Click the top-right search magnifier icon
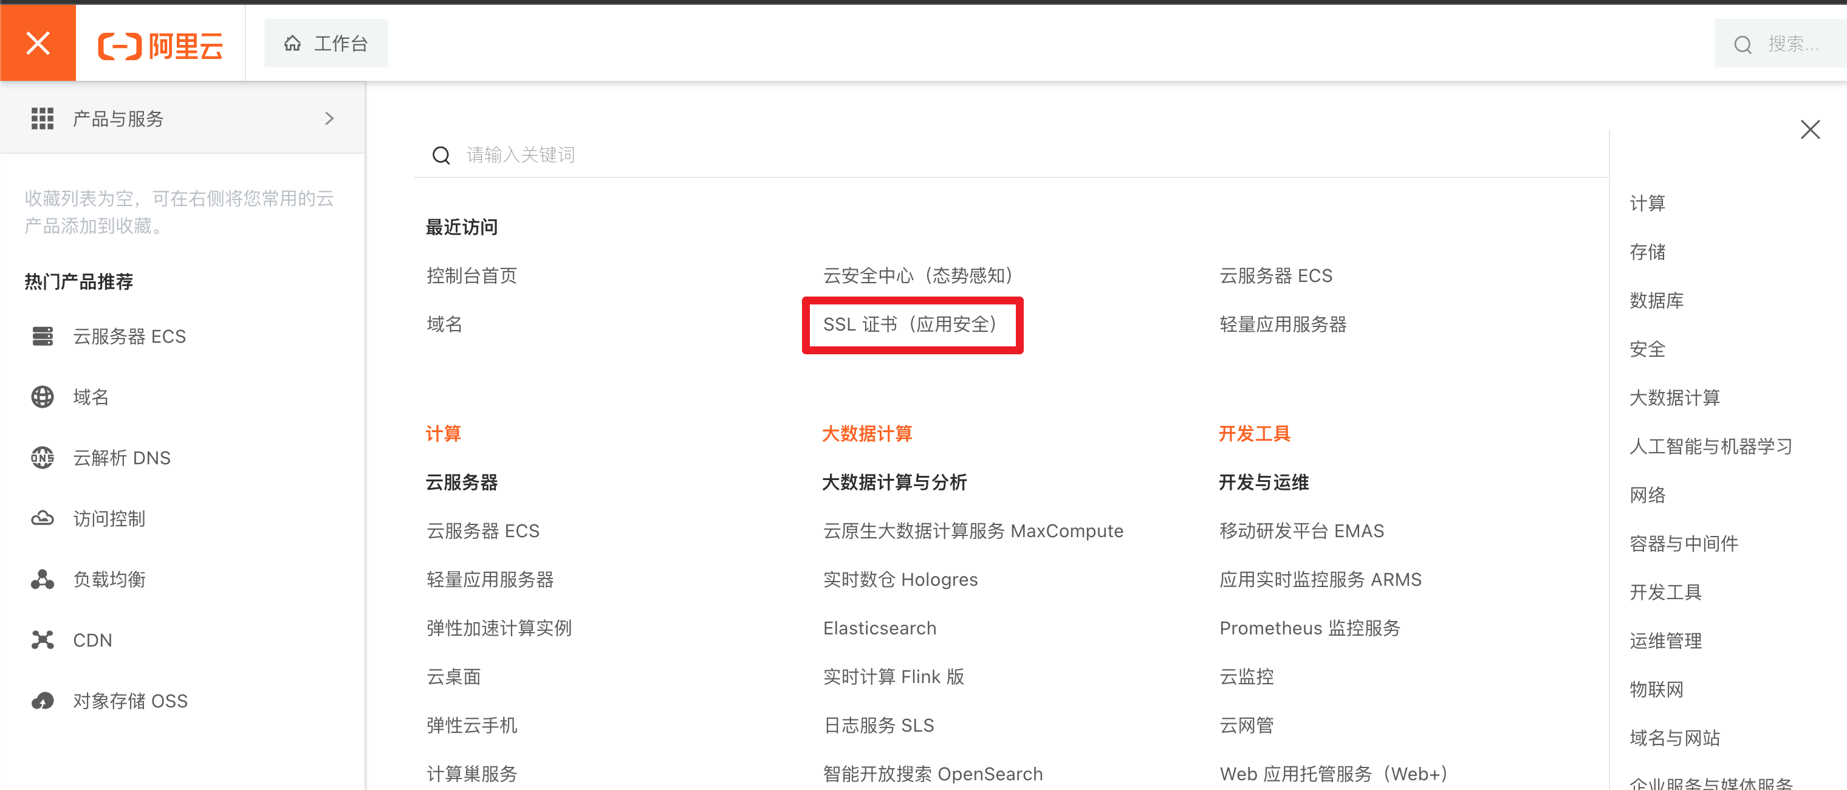 pyautogui.click(x=1742, y=44)
